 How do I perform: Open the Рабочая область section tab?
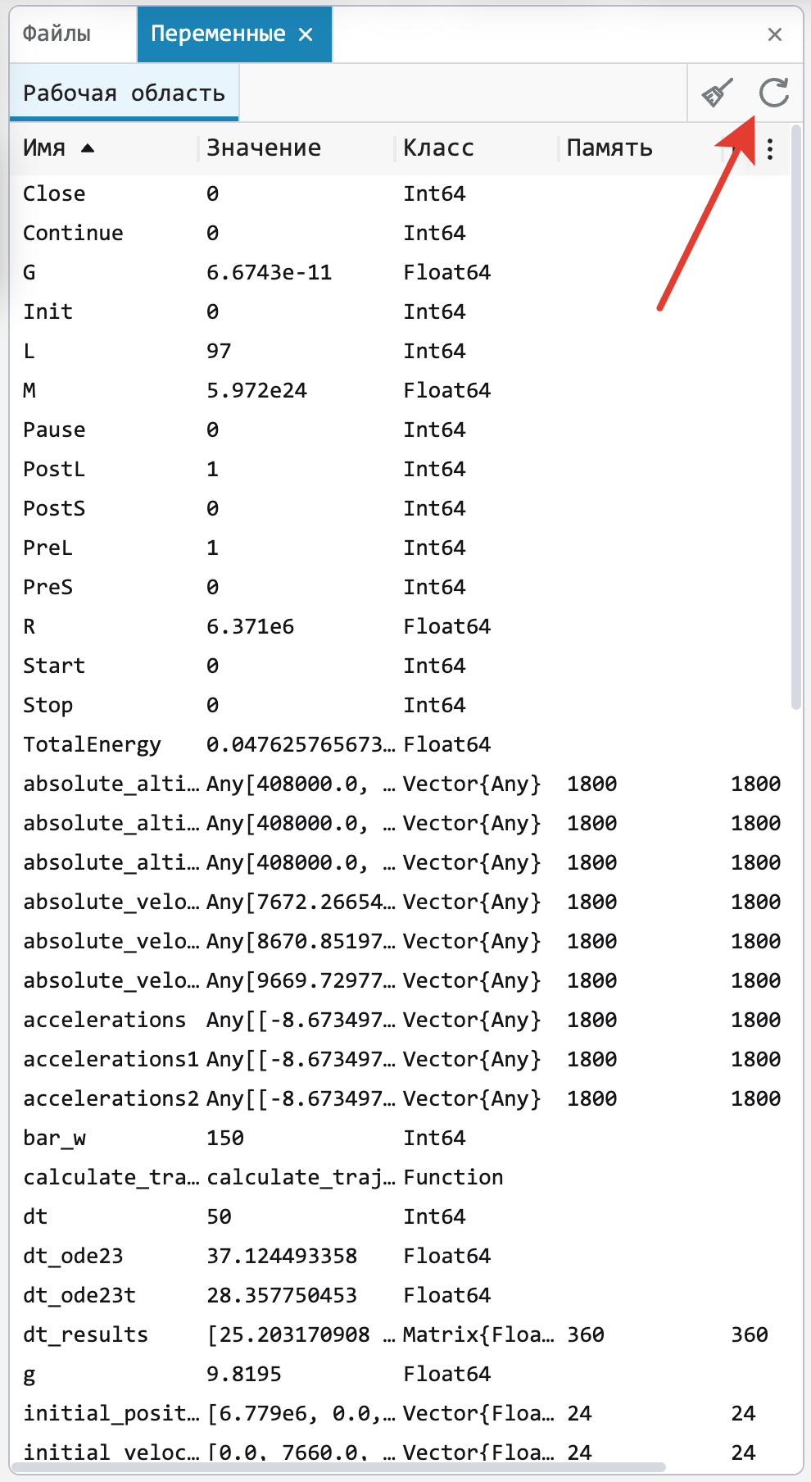(124, 93)
